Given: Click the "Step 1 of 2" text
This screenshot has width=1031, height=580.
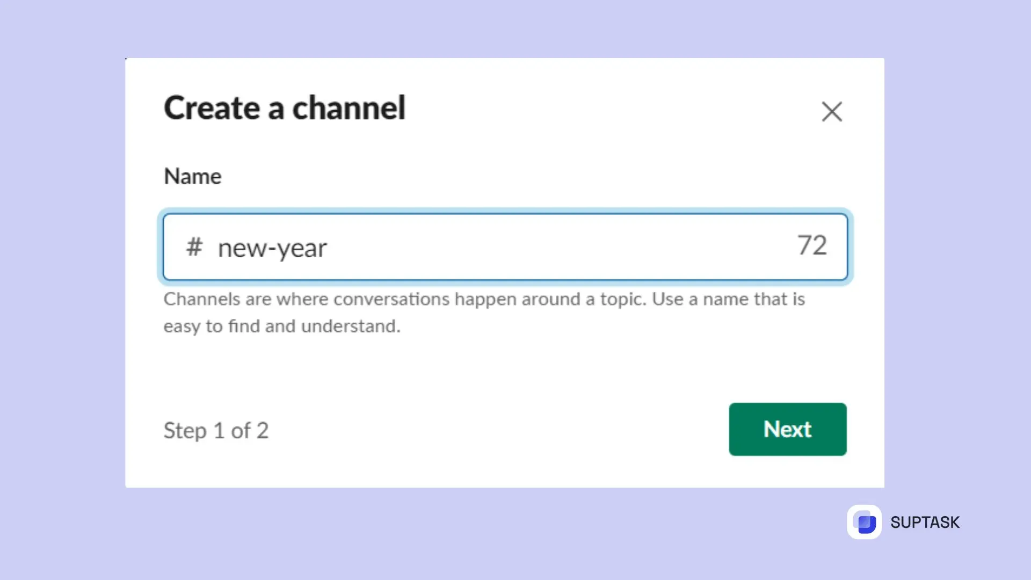Looking at the screenshot, I should point(216,430).
